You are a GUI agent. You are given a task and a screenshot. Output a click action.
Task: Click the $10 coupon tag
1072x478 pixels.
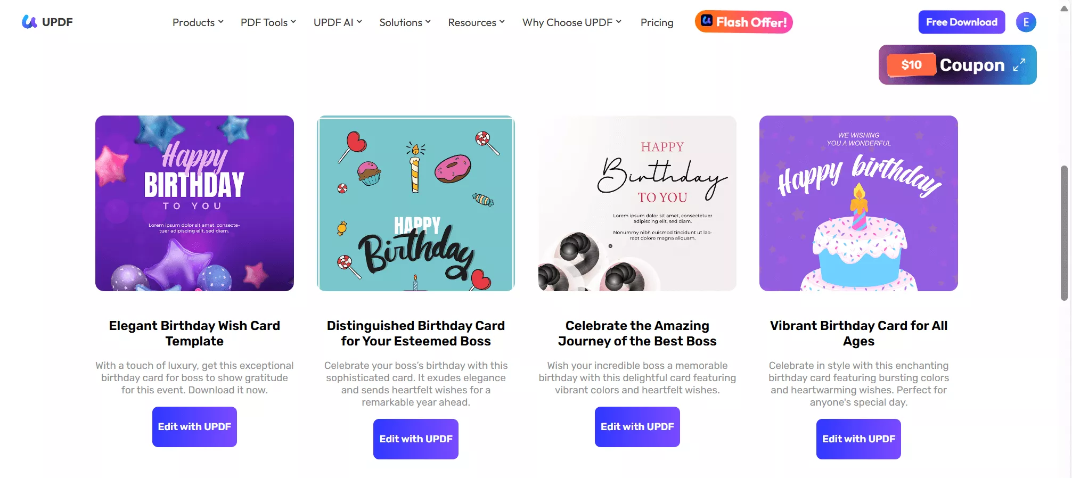coord(911,65)
